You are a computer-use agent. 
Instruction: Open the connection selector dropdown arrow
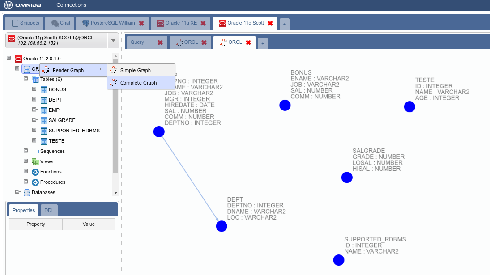(x=113, y=41)
